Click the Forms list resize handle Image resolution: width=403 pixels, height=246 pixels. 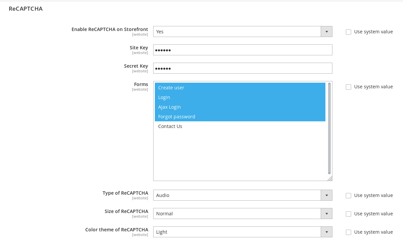pos(330,178)
